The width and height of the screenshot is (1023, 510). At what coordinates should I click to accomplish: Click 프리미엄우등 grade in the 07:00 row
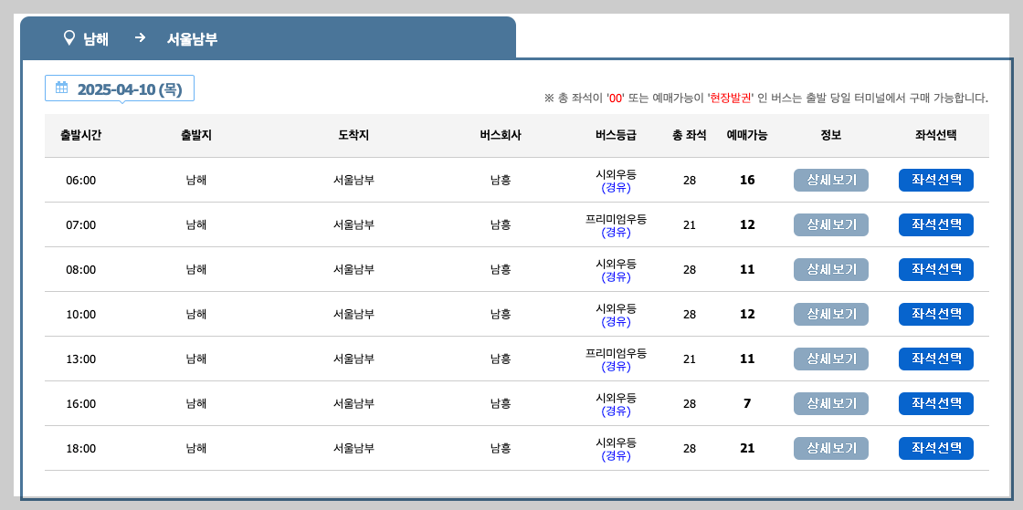[616, 219]
